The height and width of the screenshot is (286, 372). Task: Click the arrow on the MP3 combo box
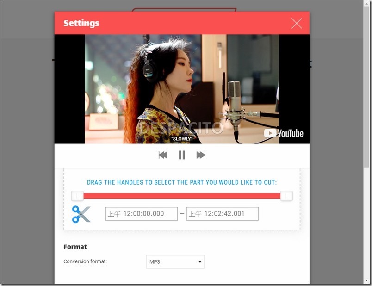[x=200, y=262]
